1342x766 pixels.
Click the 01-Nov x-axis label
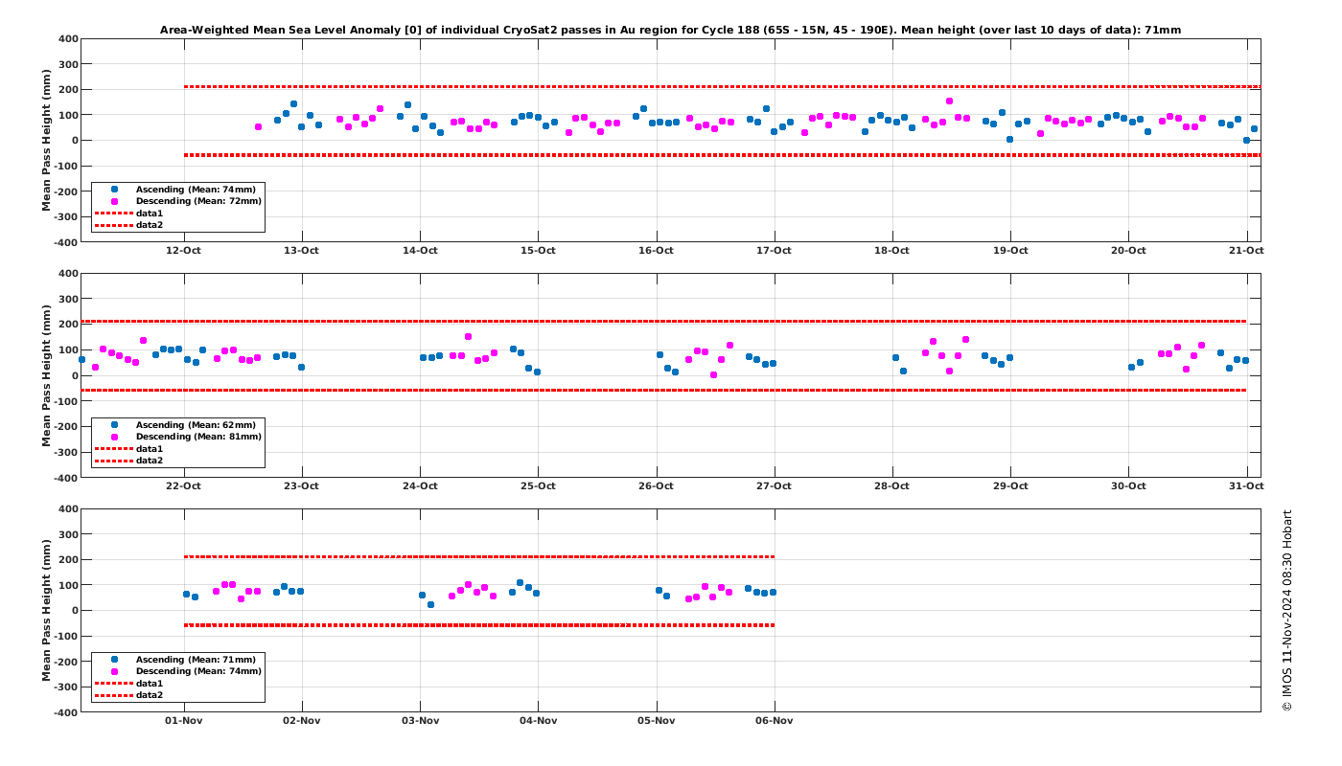tap(184, 721)
